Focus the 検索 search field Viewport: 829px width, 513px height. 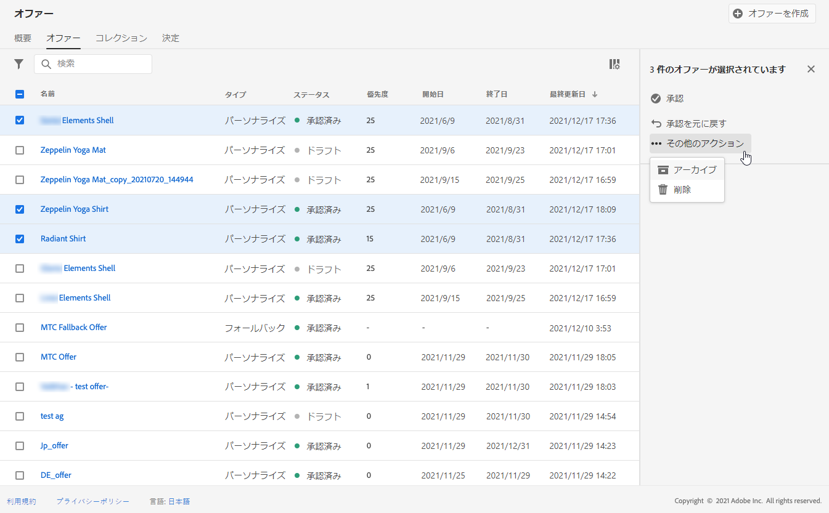[93, 64]
